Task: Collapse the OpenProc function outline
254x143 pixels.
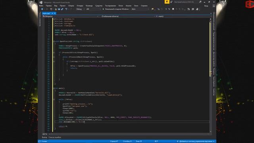Action: pyautogui.click(x=54, y=41)
